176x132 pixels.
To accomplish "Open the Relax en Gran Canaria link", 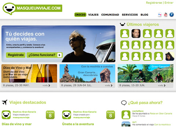I will coord(161,113).
